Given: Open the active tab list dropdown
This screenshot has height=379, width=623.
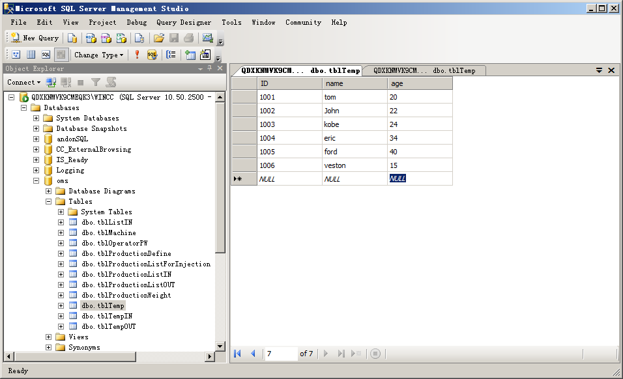Looking at the screenshot, I should pyautogui.click(x=599, y=70).
